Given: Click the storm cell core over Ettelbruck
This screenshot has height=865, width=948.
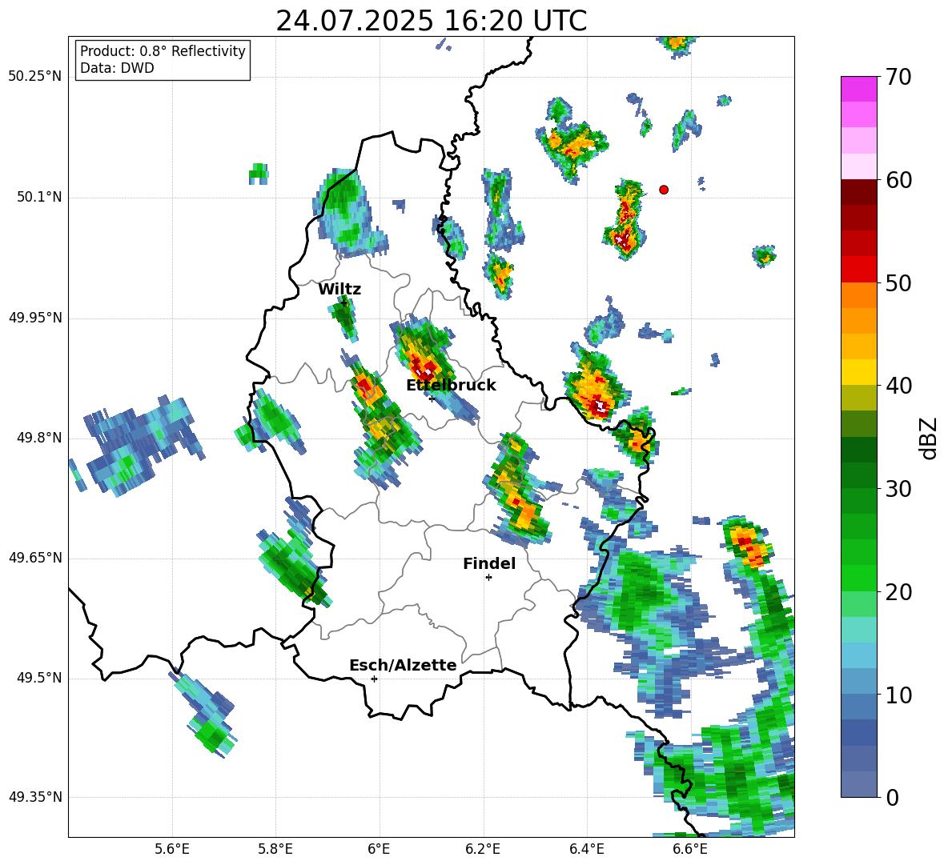Looking at the screenshot, I should 424,367.
